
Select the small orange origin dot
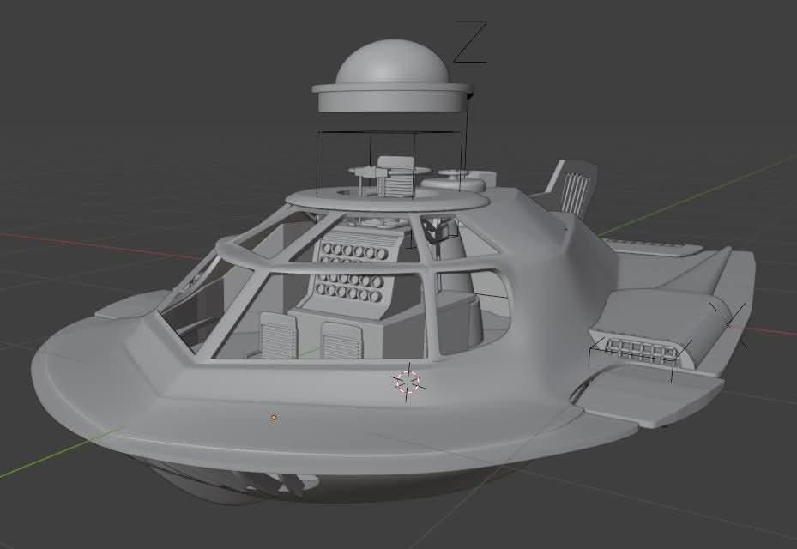click(274, 418)
